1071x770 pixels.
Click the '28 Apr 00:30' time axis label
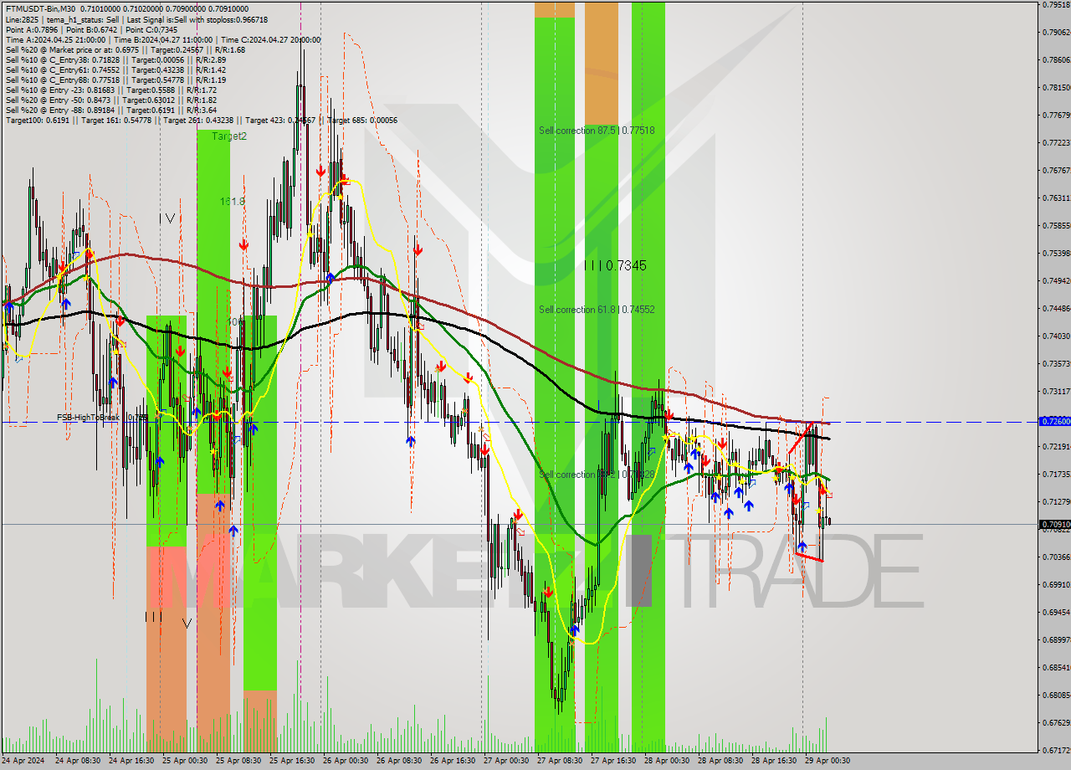tap(665, 761)
